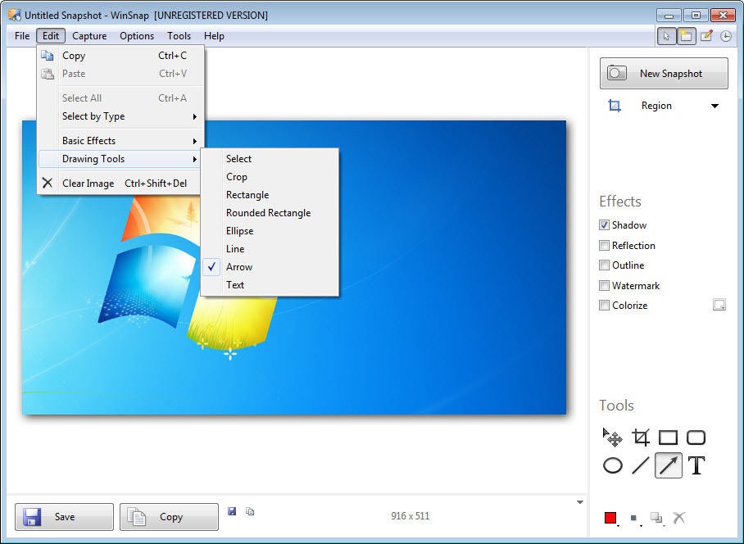Click the large Copy button at bottom
Image resolution: width=744 pixels, height=544 pixels.
click(x=169, y=516)
